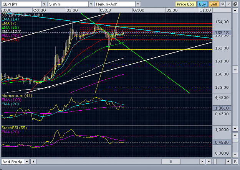240x170 pixels.
Task: Click the 4,4300 momentum axis label
Action: (222, 98)
